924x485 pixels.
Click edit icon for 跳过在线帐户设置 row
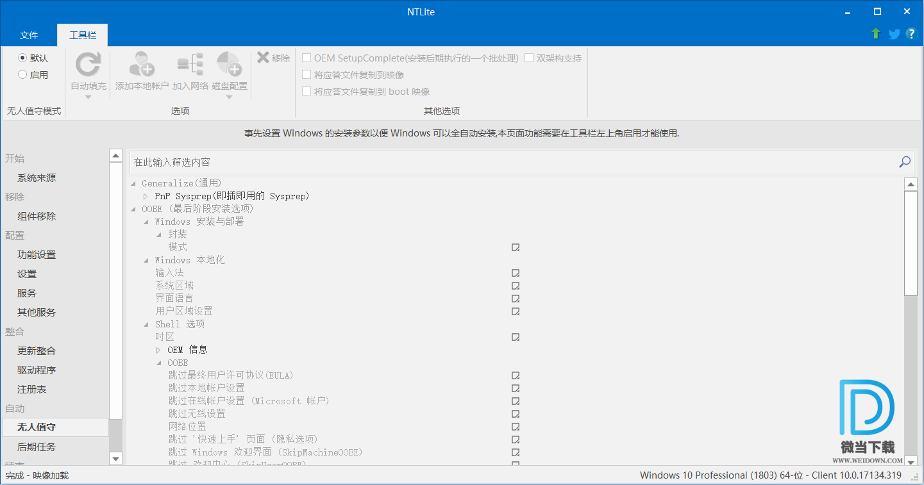[x=516, y=401]
